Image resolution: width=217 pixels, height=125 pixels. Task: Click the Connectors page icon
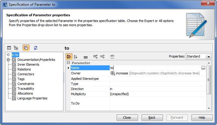coord(14,74)
